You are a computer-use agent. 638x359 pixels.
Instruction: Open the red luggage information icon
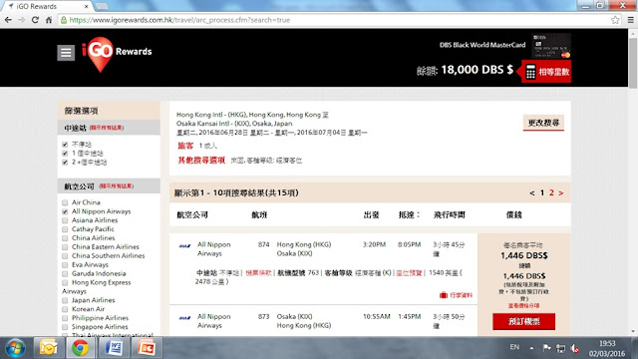(x=444, y=295)
